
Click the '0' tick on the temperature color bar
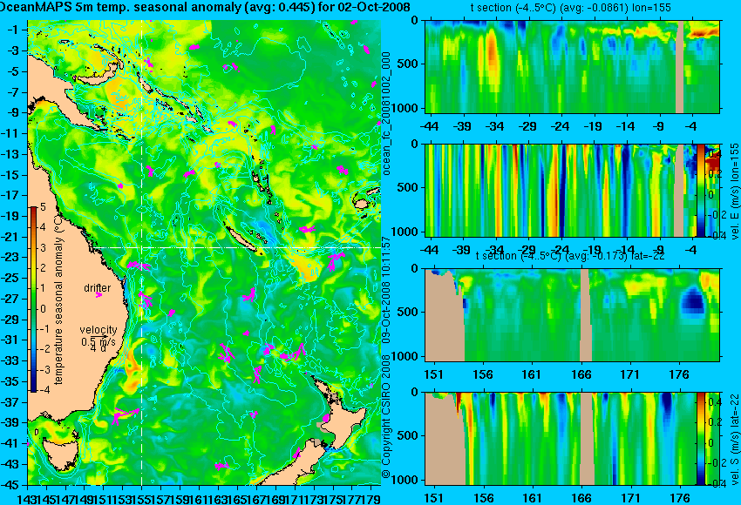pos(43,309)
